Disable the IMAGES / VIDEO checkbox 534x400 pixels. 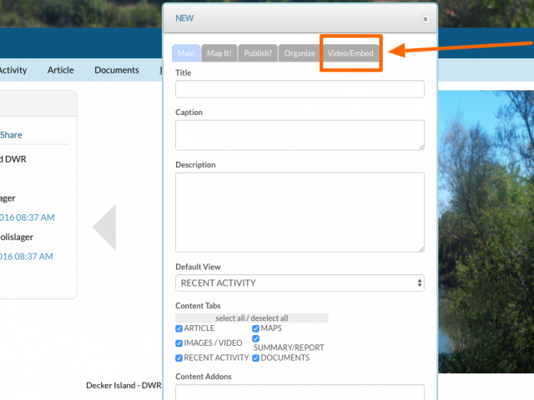[x=179, y=343]
